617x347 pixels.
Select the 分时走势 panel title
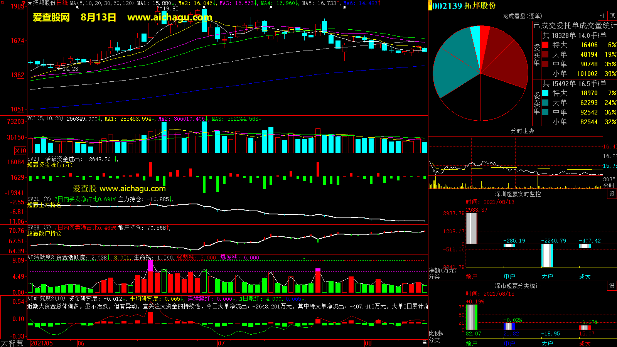click(x=522, y=131)
